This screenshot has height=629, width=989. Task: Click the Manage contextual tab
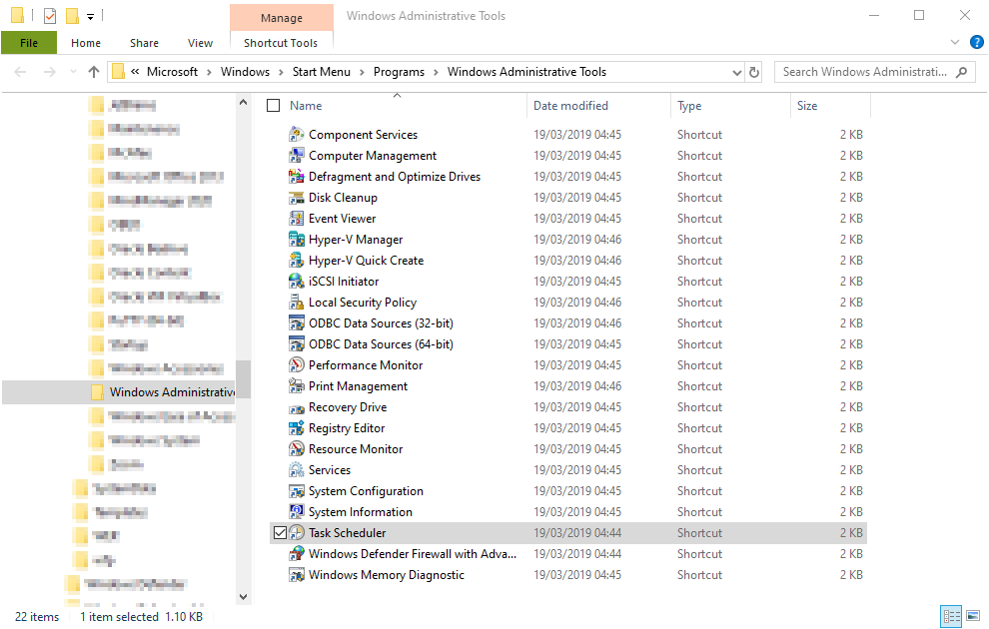282,18
